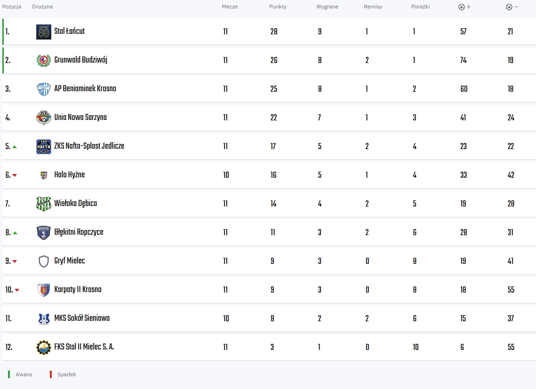The image size is (536, 389).
Task: Click the green Awans legend marker
Action: (x=9, y=374)
